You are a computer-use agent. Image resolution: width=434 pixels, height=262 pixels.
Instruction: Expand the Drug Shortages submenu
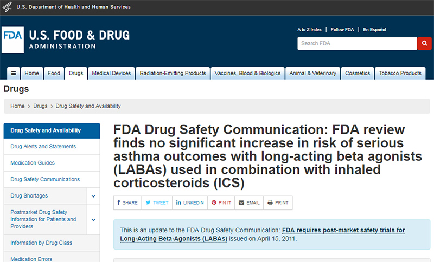(x=93, y=196)
